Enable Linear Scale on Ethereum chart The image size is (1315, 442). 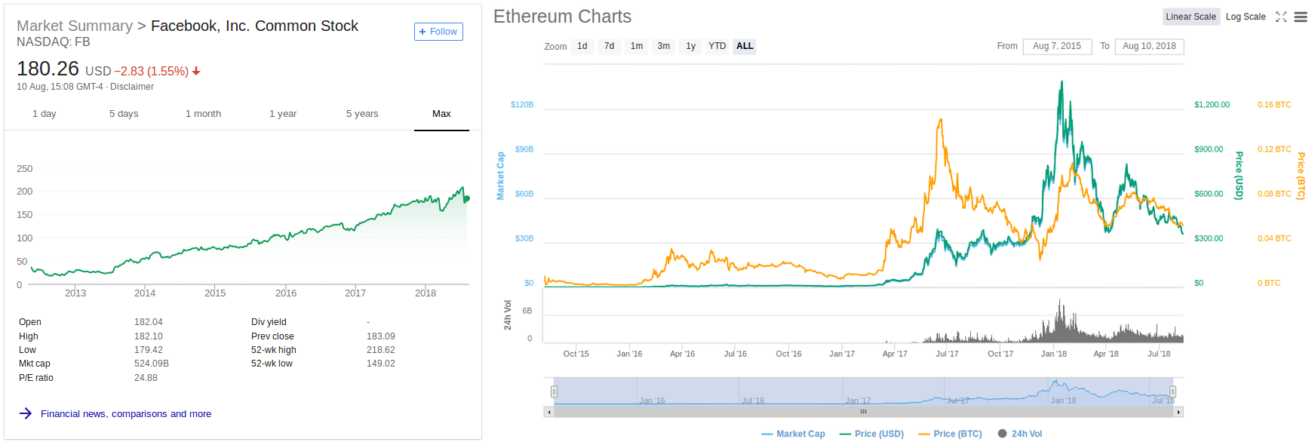pyautogui.click(x=1191, y=17)
